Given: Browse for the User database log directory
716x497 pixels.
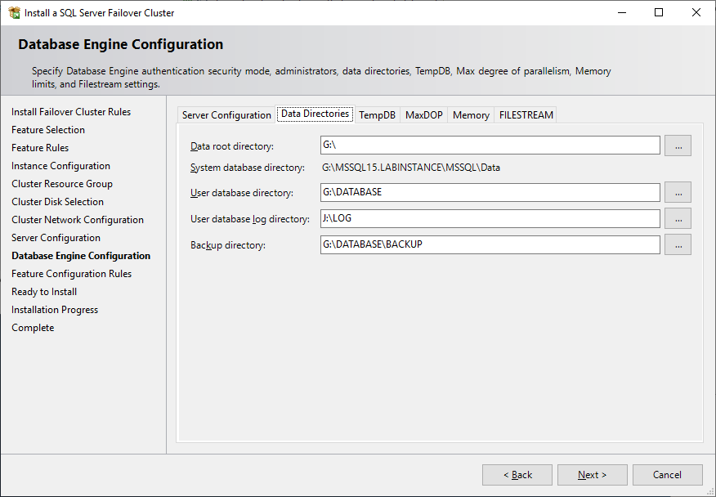Looking at the screenshot, I should pyautogui.click(x=678, y=218).
